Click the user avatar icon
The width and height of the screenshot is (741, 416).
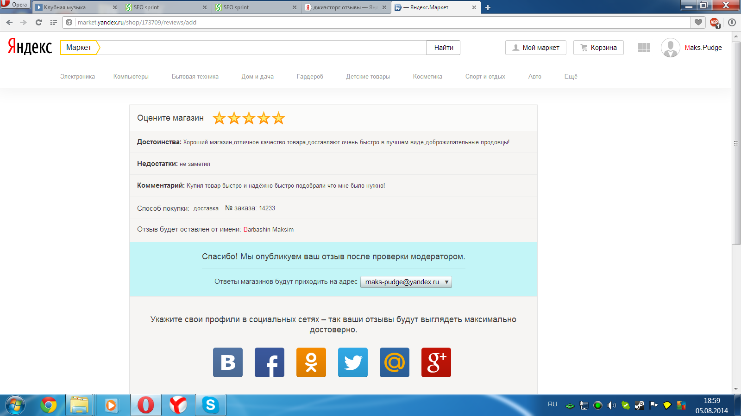[670, 48]
